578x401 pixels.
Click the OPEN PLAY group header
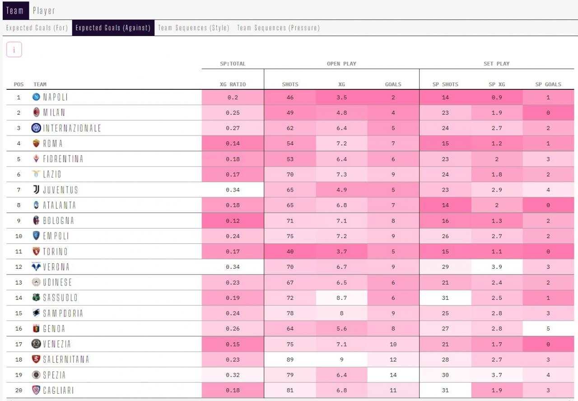[341, 64]
